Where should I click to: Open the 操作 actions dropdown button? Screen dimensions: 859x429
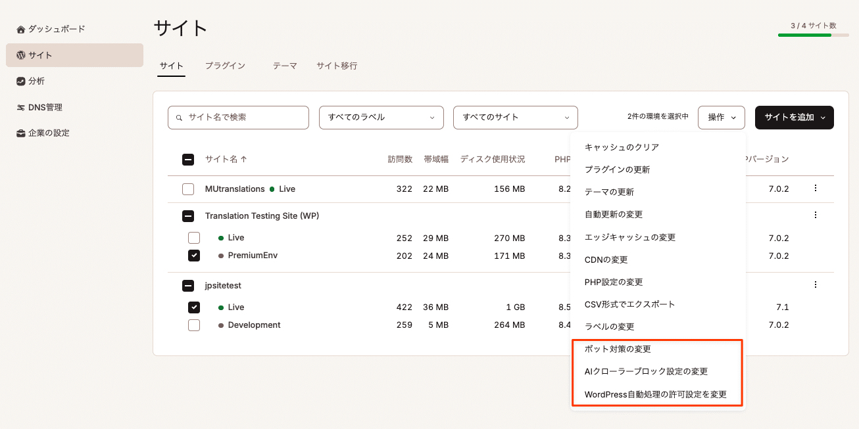(722, 117)
